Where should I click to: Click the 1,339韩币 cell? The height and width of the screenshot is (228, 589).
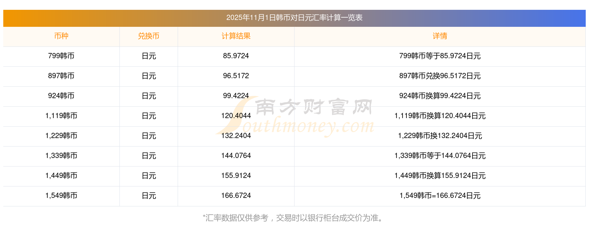click(x=61, y=156)
